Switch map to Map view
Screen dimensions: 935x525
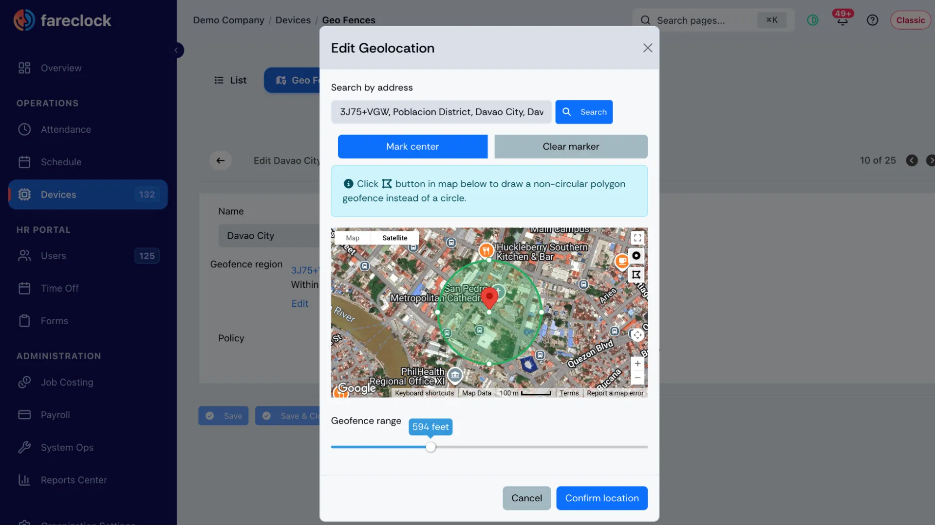353,238
